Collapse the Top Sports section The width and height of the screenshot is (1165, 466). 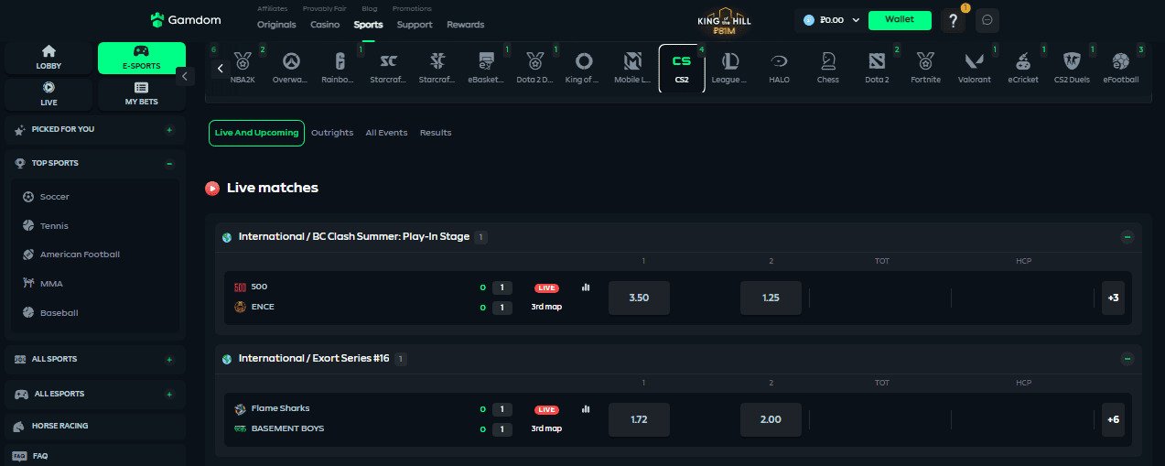[169, 164]
